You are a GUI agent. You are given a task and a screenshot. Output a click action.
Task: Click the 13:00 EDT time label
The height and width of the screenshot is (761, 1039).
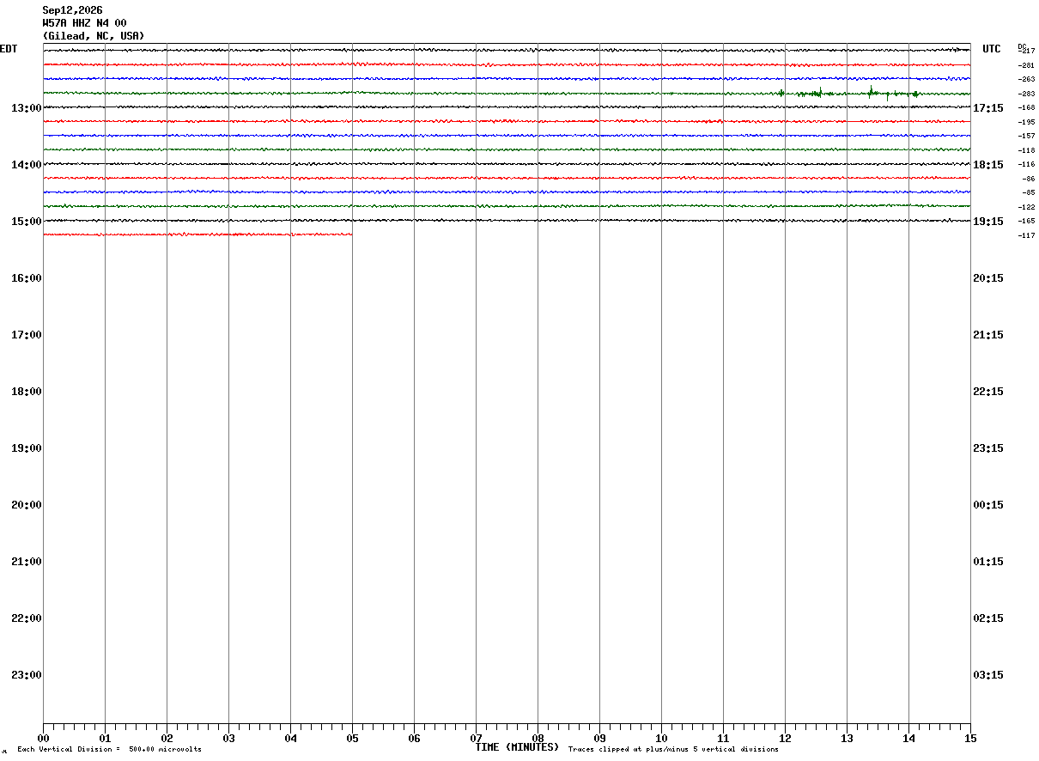tap(27, 108)
